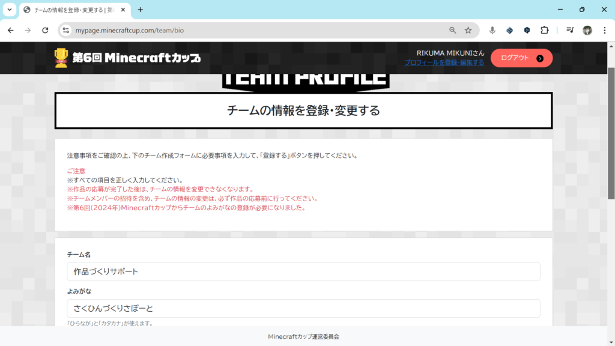
Task: Open a new tab with plus button
Action: 141,10
